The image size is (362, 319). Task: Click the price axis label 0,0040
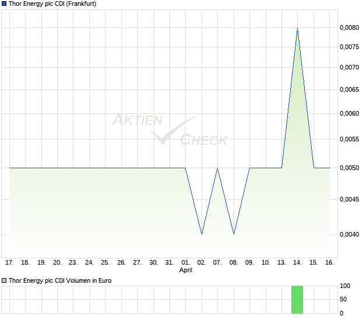tap(349, 234)
